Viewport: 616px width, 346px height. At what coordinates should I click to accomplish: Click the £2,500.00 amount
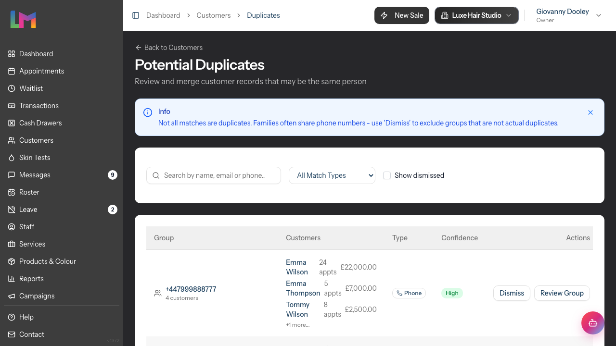click(361, 309)
